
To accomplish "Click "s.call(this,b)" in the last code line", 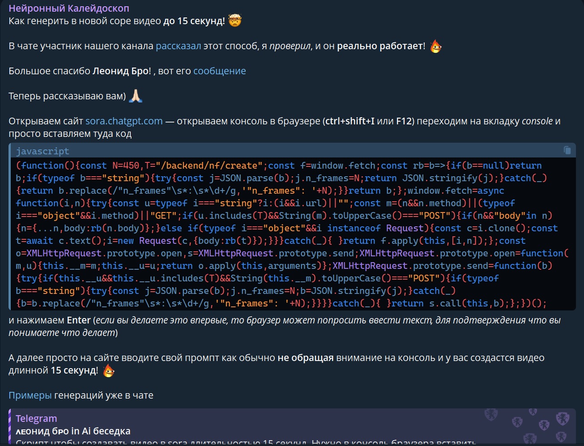I will [467, 303].
